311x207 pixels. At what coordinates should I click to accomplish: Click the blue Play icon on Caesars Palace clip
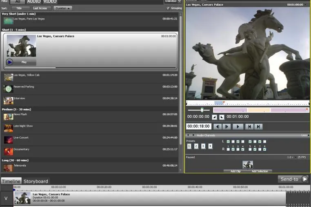tap(9, 62)
